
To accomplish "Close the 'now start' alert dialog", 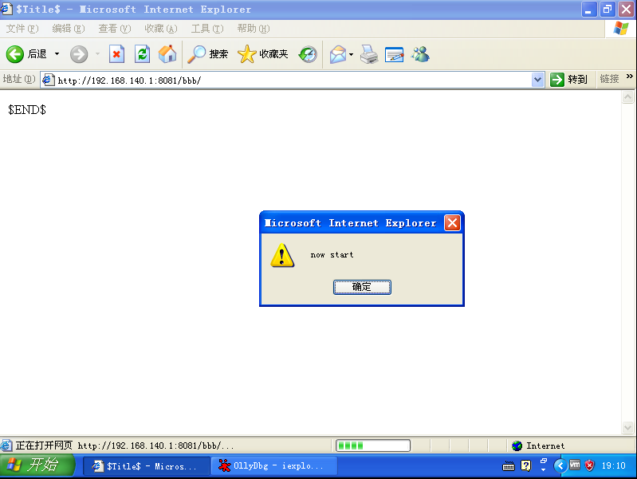I will (x=452, y=222).
